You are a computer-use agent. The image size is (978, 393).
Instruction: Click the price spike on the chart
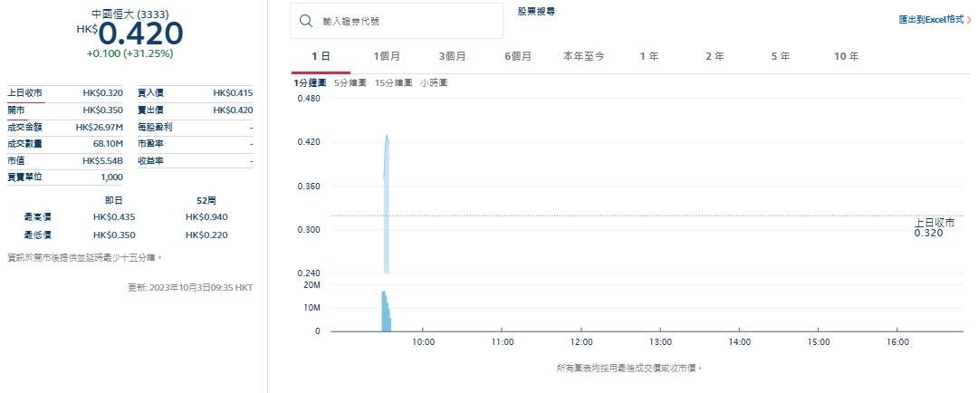(387, 204)
